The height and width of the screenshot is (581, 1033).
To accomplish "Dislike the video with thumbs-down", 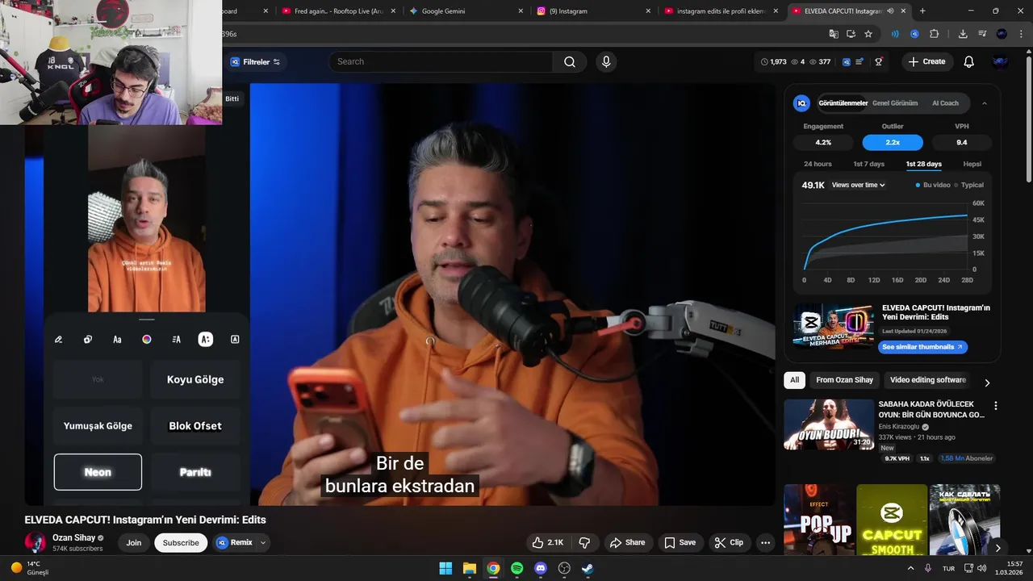I will [585, 542].
